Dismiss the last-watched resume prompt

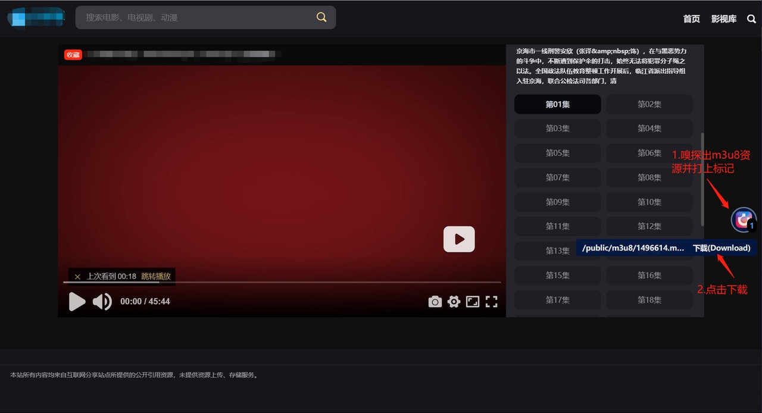[77, 277]
